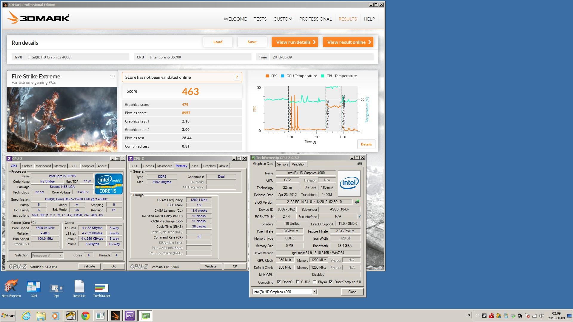Open the volume speaker icon in system tray

pos(542,316)
